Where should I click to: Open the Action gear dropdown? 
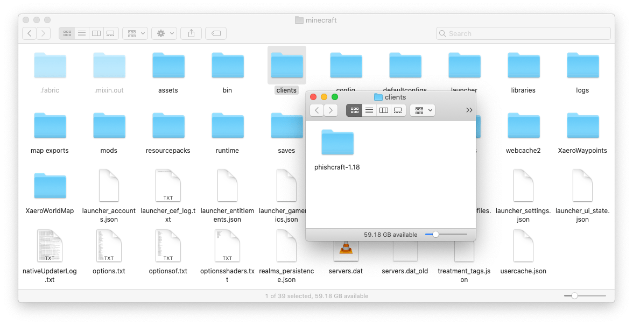tap(164, 33)
